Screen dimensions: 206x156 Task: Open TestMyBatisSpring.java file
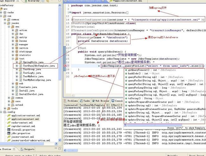pos(37,80)
